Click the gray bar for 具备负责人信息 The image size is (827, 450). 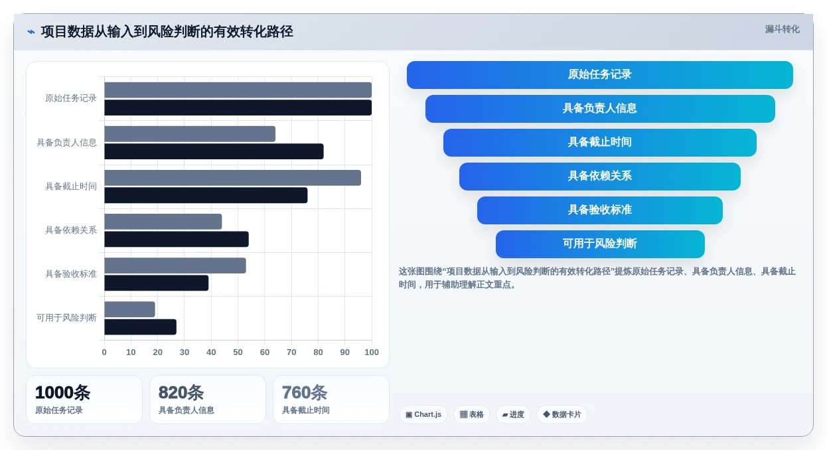coord(190,134)
